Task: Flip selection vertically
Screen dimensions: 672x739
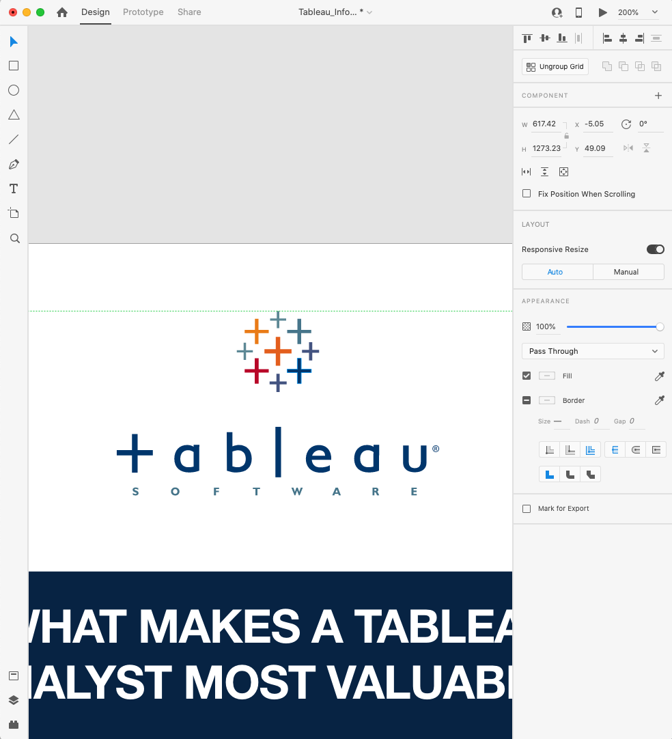Action: (647, 148)
